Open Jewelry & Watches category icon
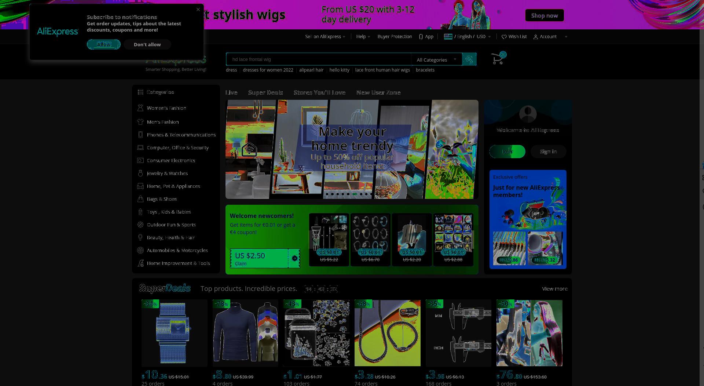 pos(140,173)
